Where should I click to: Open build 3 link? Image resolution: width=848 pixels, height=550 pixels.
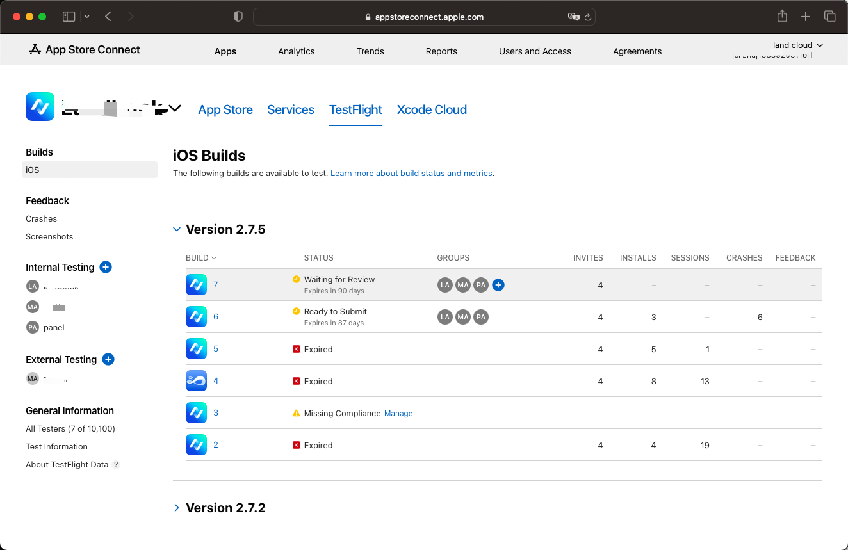(216, 413)
